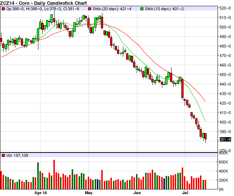Viewport: 234px width, 196px height.
Task: Click the 490-0 price axis label
Action: point(225,37)
